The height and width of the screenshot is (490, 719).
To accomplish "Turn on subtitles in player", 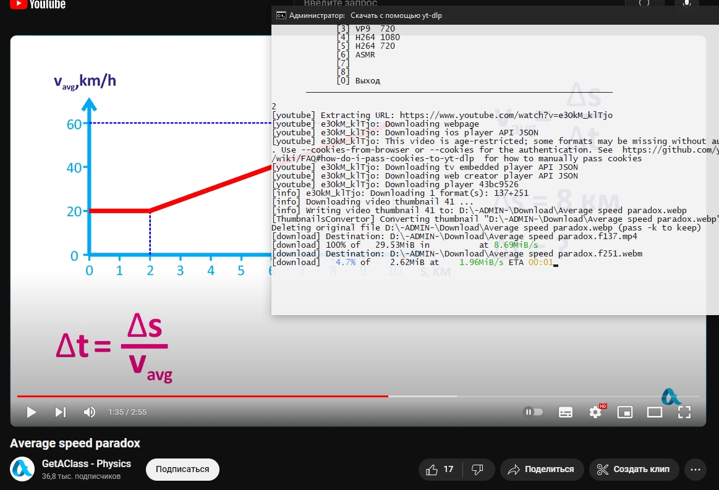I will [x=566, y=412].
